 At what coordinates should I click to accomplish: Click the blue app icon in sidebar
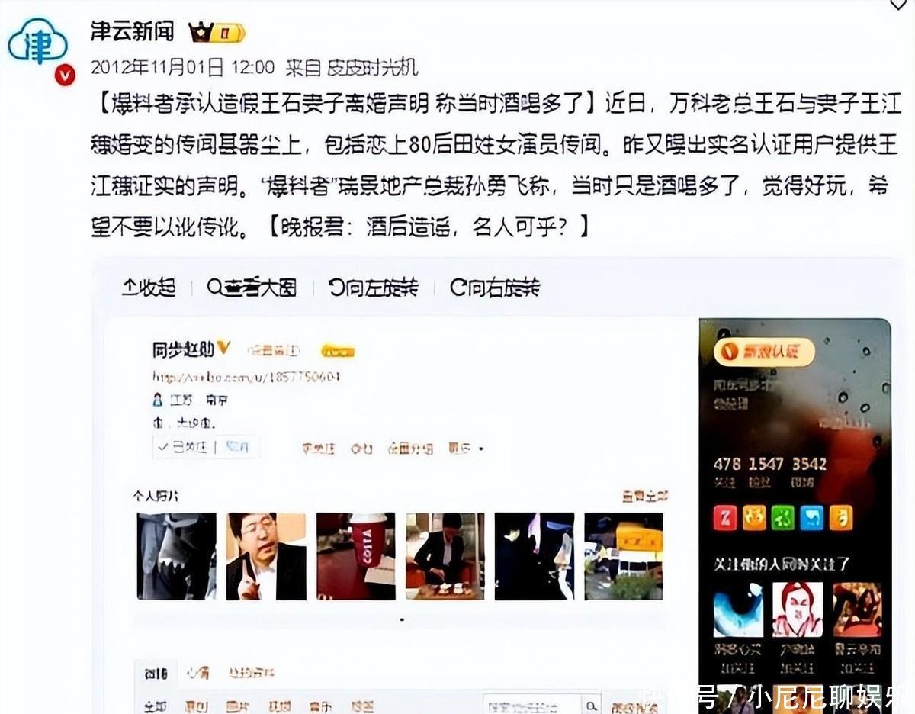click(811, 518)
